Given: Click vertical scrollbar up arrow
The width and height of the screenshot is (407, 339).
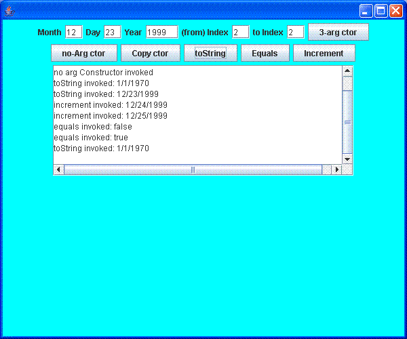Looking at the screenshot, I should click(x=347, y=71).
